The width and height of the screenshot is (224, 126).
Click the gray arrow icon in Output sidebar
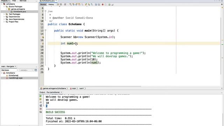(x=41, y=102)
